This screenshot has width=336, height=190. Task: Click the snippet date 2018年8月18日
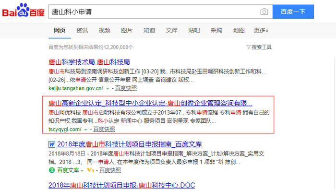[67, 154]
